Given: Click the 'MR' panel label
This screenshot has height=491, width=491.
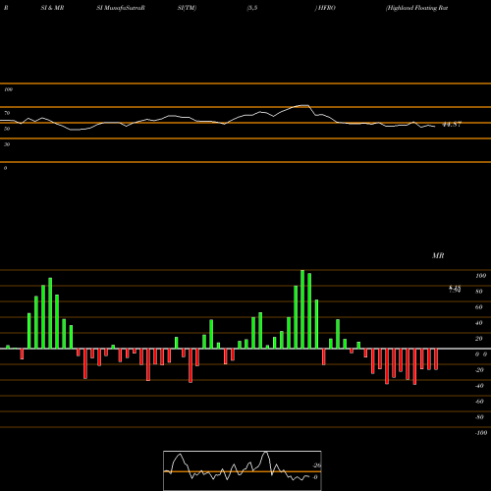Looking at the screenshot, I should tap(438, 255).
